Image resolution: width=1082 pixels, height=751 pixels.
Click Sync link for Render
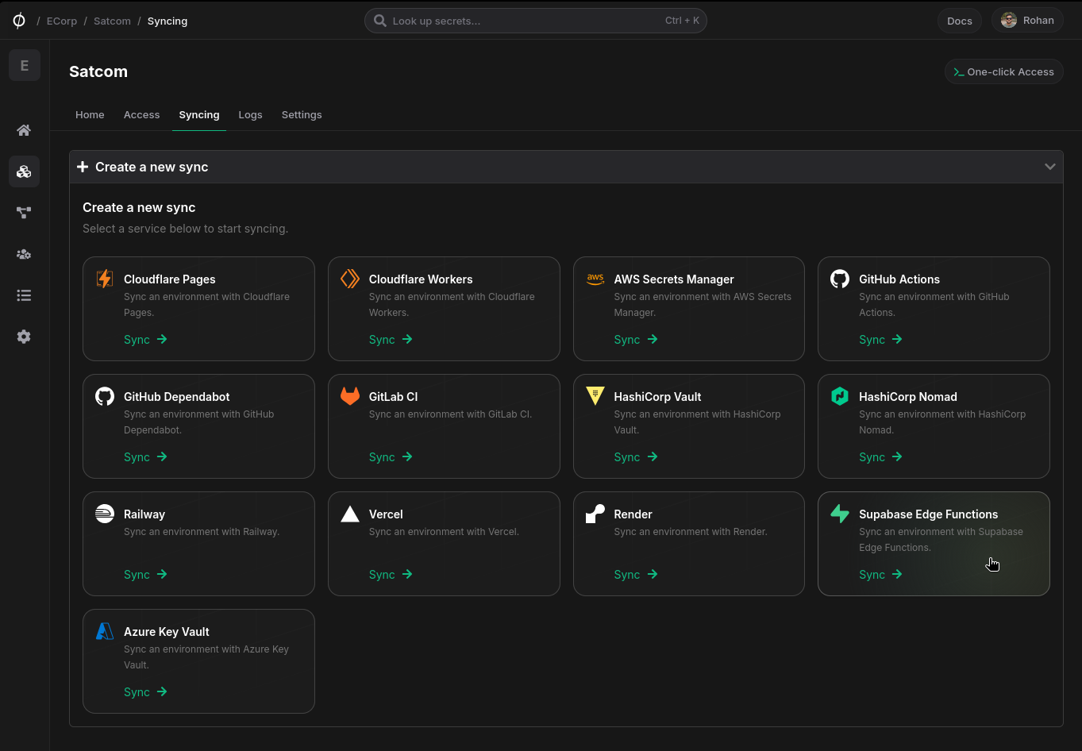pyautogui.click(x=636, y=575)
